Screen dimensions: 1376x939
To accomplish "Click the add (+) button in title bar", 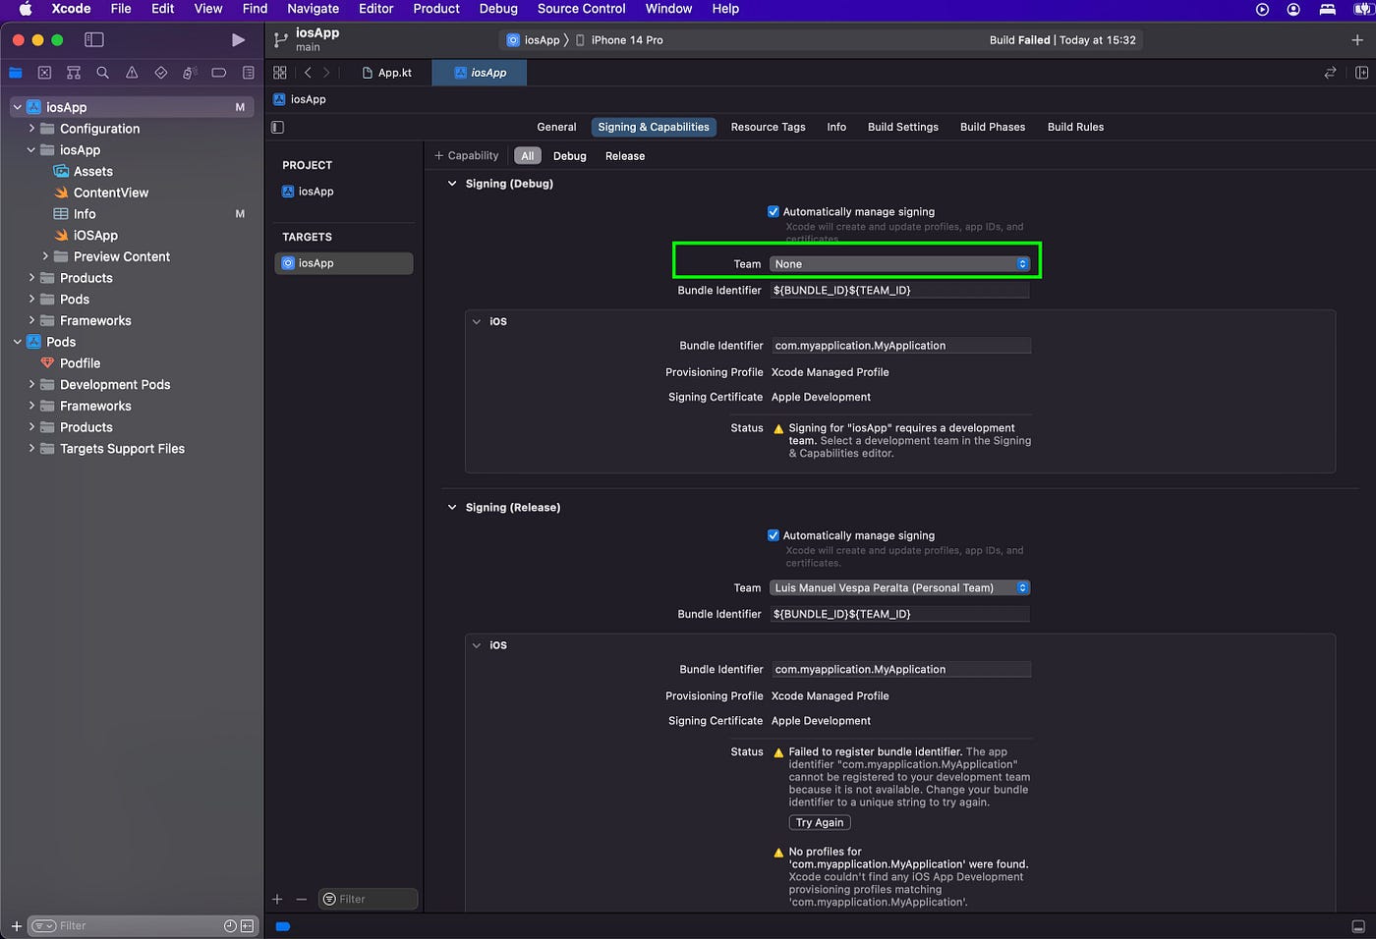I will pyautogui.click(x=1357, y=40).
